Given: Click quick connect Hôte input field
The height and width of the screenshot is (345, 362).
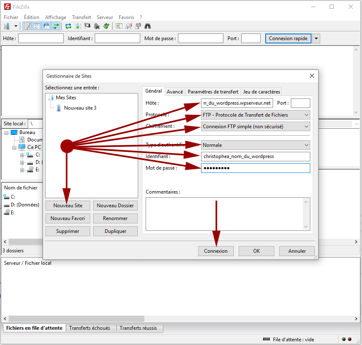Looking at the screenshot, I should coord(41,38).
